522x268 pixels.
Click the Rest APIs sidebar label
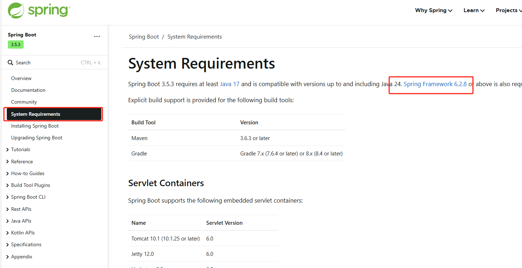(21, 209)
